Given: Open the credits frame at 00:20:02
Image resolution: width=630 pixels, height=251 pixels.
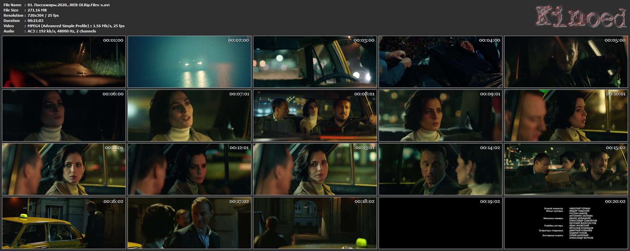Looking at the screenshot, I should (x=566, y=223).
